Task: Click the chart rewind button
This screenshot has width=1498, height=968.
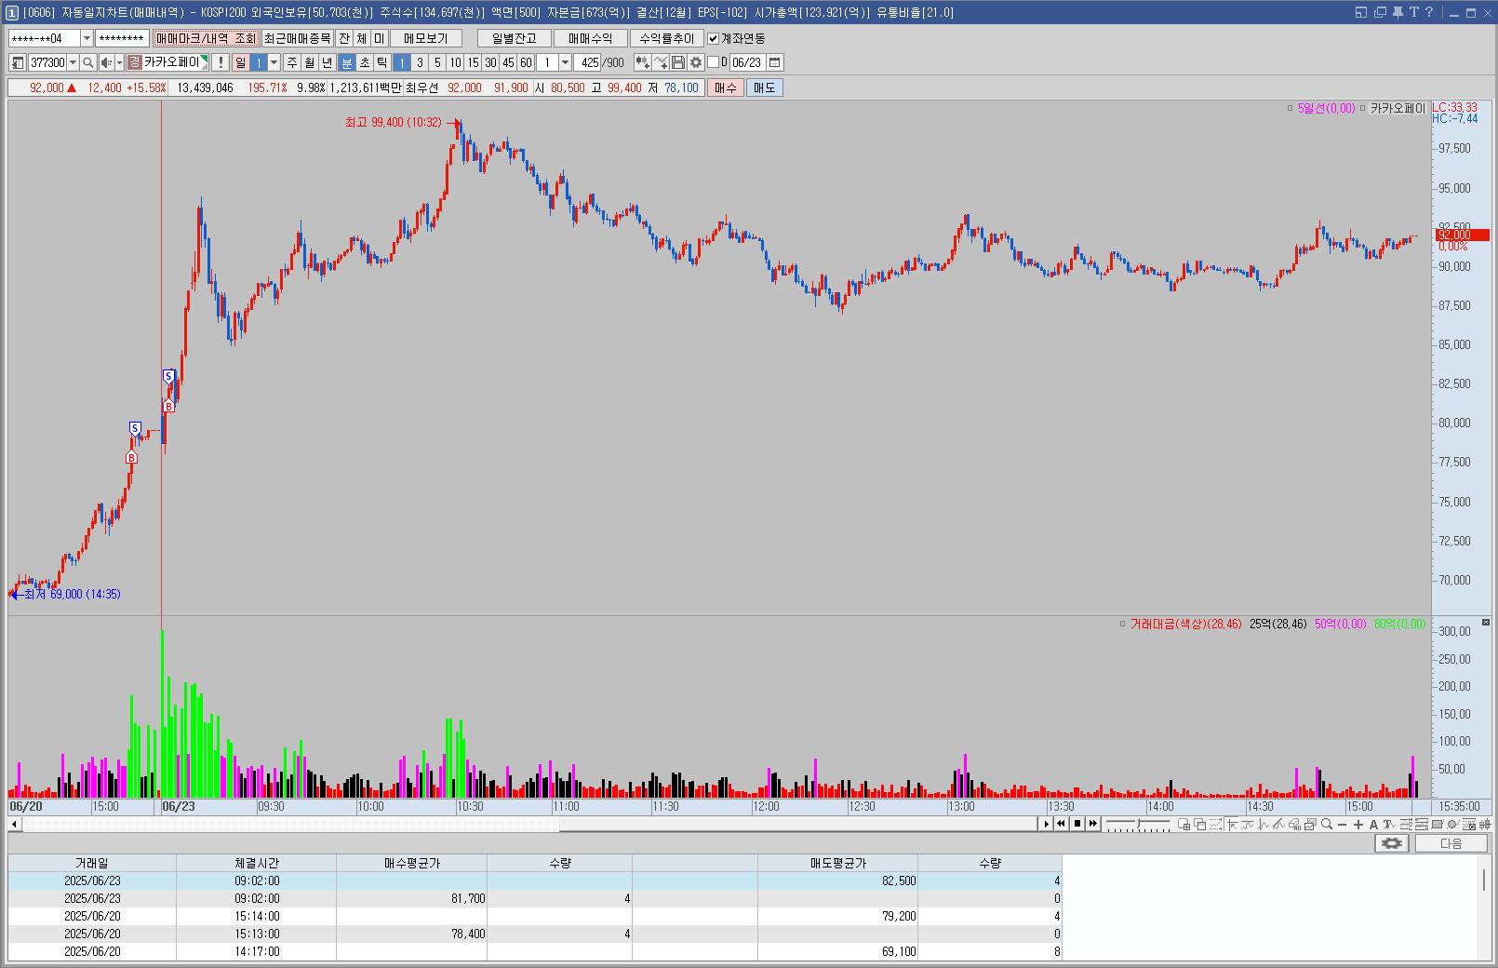Action: click(1061, 824)
